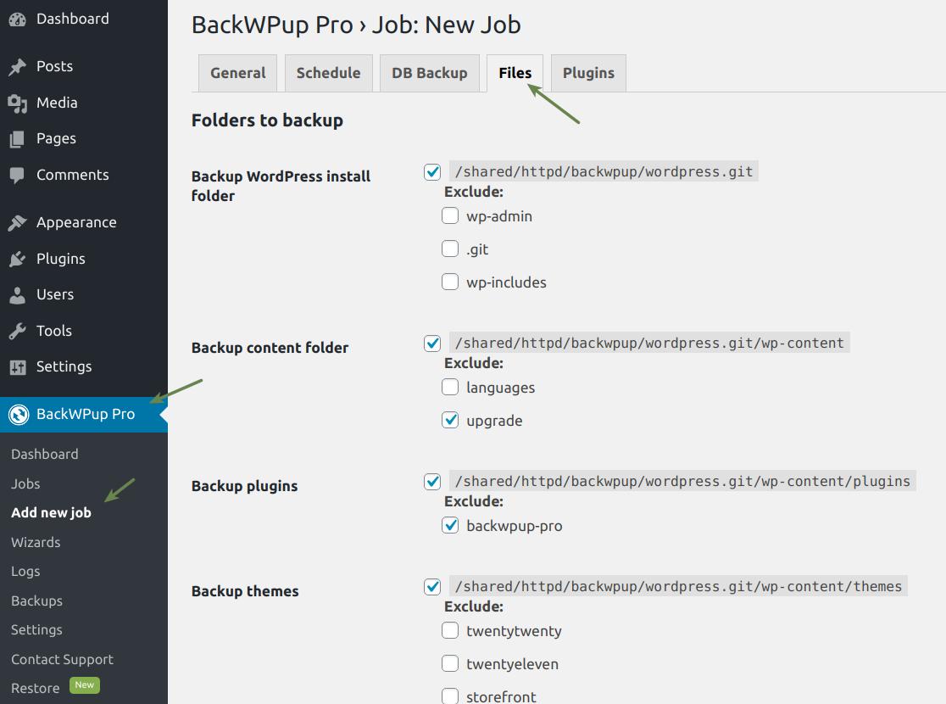Click the Tools wrench icon
Image resolution: width=946 pixels, height=704 pixels.
point(19,331)
